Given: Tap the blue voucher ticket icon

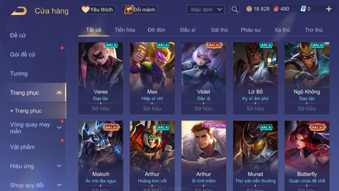Looking at the screenshot, I should (x=303, y=9).
